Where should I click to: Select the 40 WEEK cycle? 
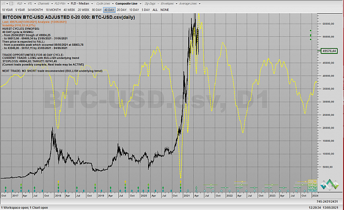69,10
